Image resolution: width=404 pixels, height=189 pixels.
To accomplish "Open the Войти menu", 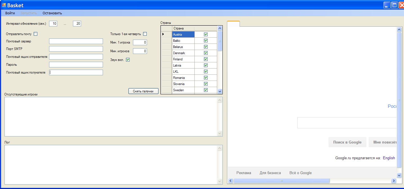I will pyautogui.click(x=10, y=13).
